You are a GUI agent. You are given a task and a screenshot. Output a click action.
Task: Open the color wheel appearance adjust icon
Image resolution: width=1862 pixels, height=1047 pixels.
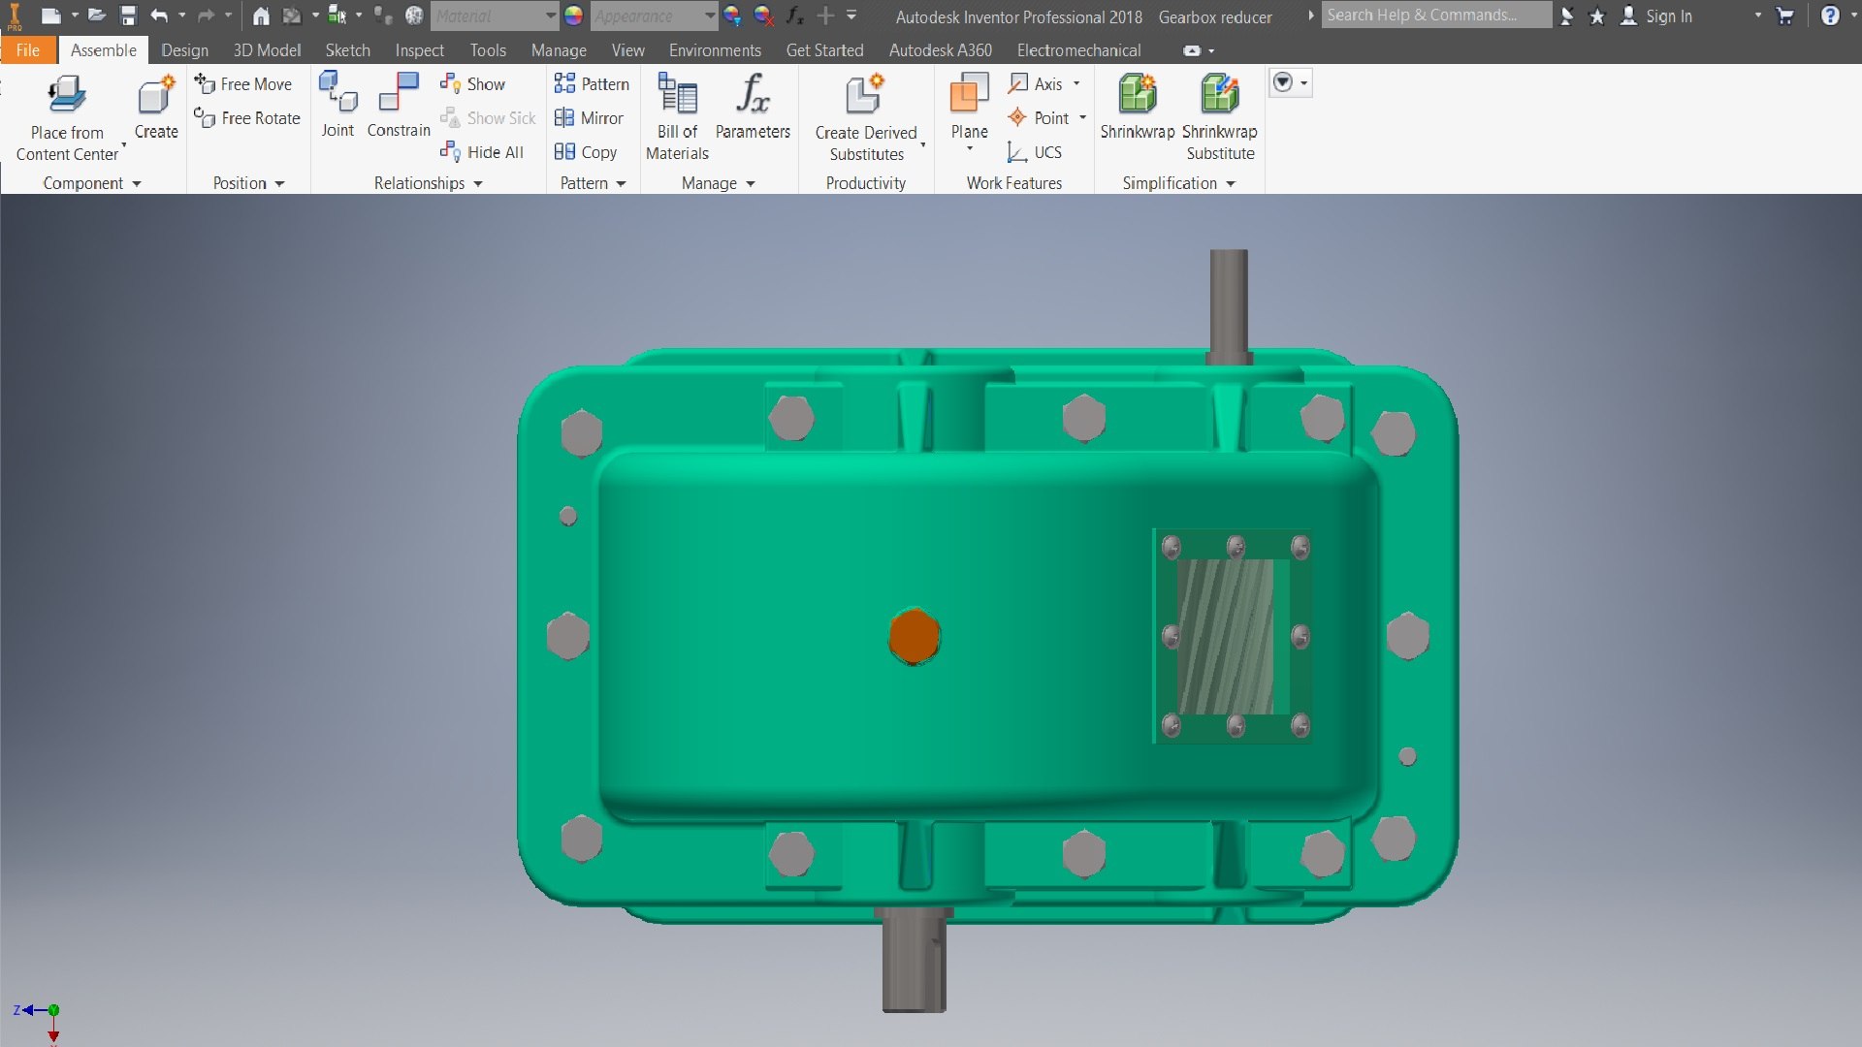[x=732, y=16]
